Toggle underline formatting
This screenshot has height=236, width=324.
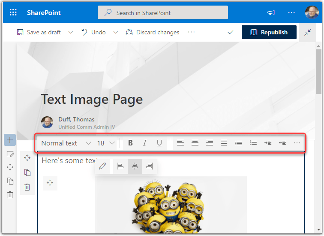(159, 143)
